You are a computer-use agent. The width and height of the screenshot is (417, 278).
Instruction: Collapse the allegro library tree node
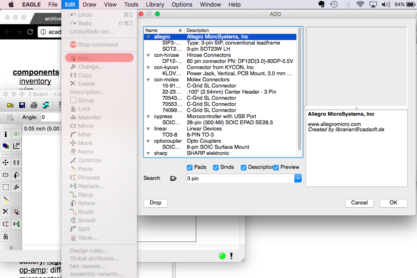coord(148,37)
